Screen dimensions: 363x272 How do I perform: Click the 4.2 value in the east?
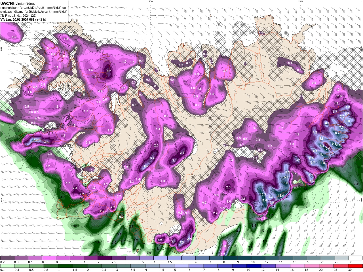click(315, 132)
